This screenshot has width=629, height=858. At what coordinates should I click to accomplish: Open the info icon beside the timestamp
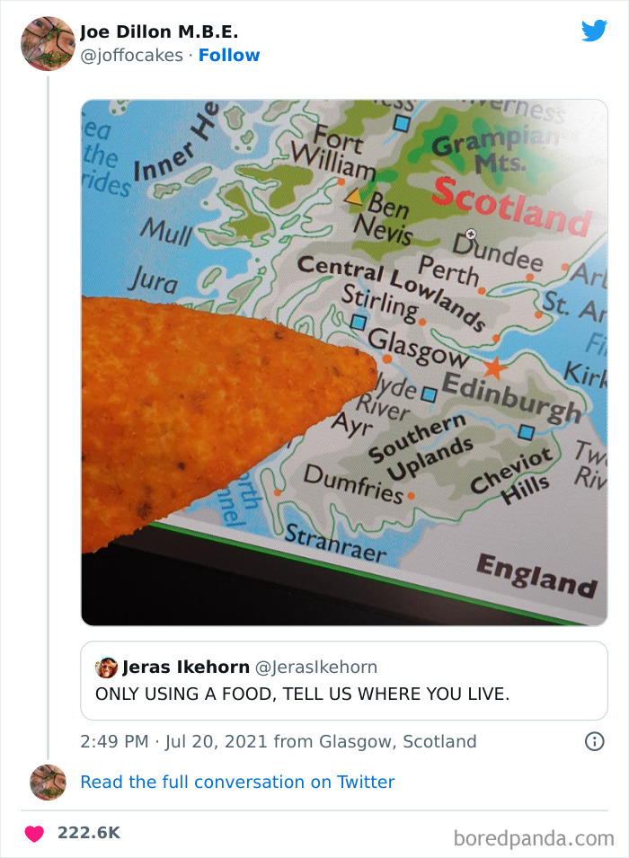pos(596,741)
